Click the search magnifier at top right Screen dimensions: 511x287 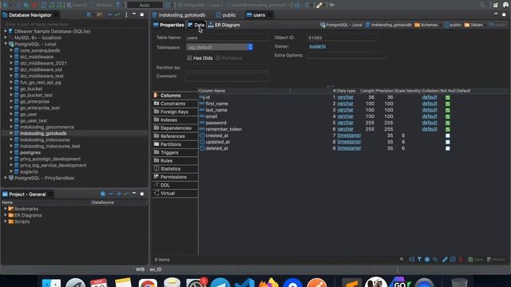[x=482, y=5]
